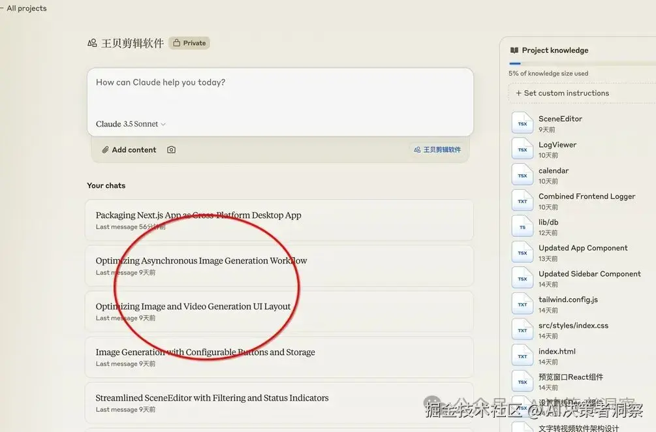Select 预览窗口React组件 file name
Image resolution: width=656 pixels, height=432 pixels.
point(570,377)
